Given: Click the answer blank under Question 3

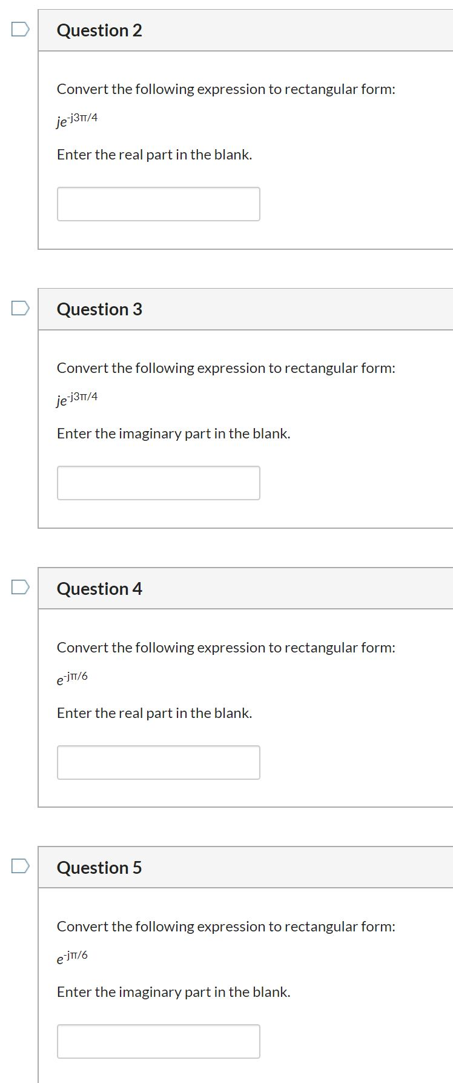Looking at the screenshot, I should point(158,483).
